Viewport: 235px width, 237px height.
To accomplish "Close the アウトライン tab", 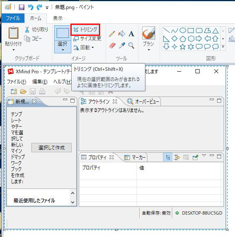I will click(115, 101).
